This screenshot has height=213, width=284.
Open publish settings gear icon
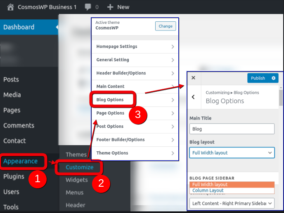click(x=274, y=78)
